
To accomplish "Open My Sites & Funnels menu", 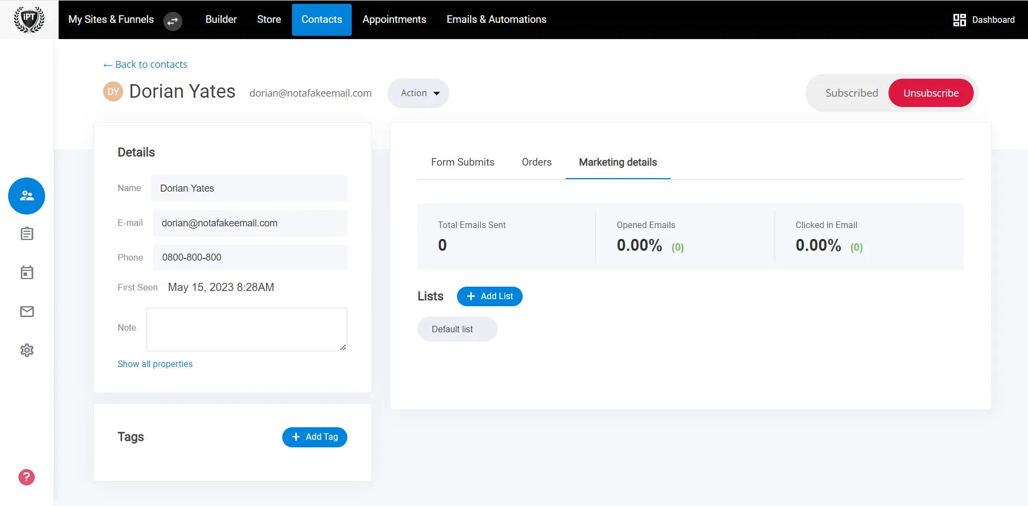I will tap(111, 20).
